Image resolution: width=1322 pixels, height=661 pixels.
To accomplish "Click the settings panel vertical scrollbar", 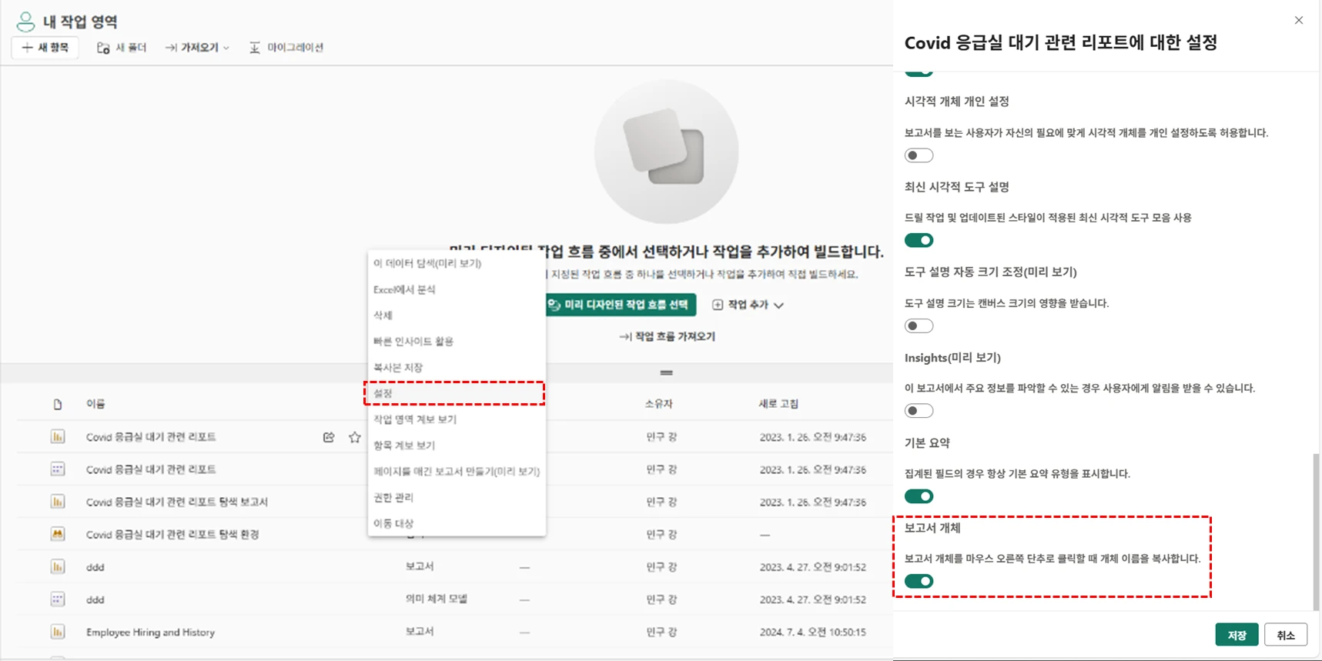I will (x=1316, y=531).
